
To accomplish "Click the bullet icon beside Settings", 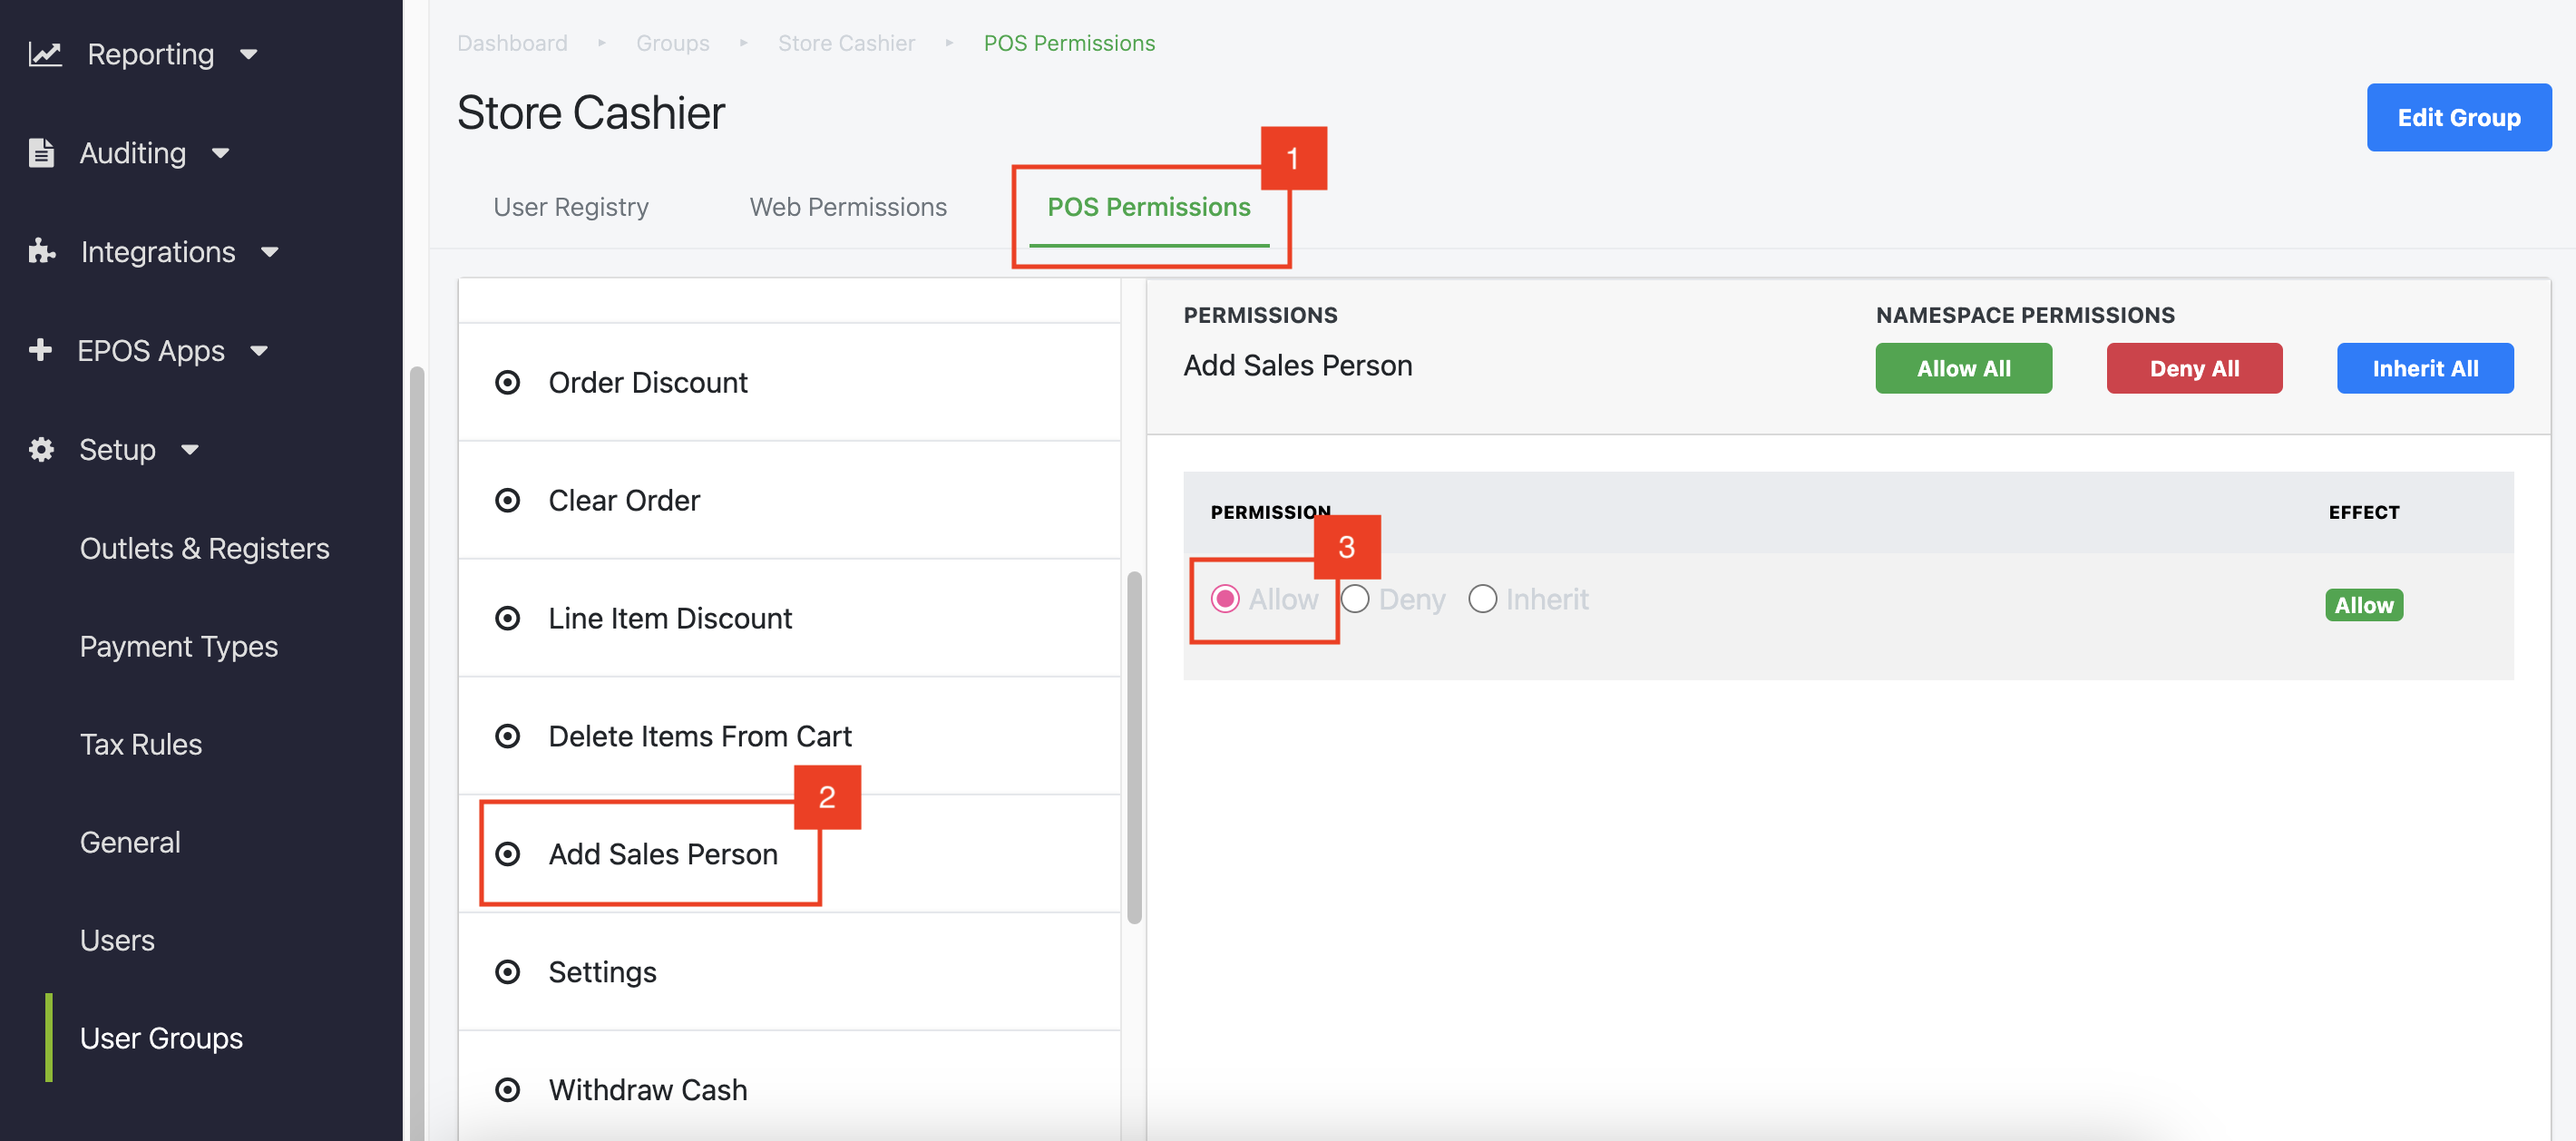I will pos(508,971).
